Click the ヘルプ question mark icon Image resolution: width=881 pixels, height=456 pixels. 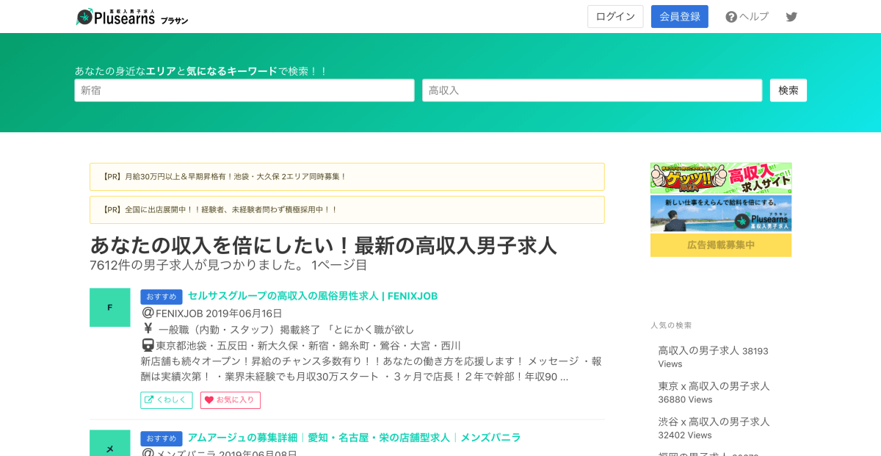tap(731, 15)
